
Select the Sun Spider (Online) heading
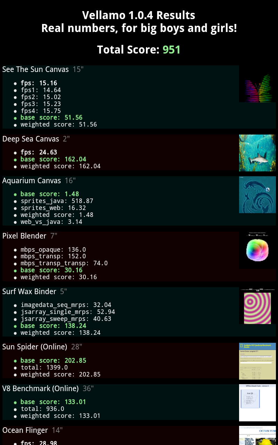click(x=35, y=347)
